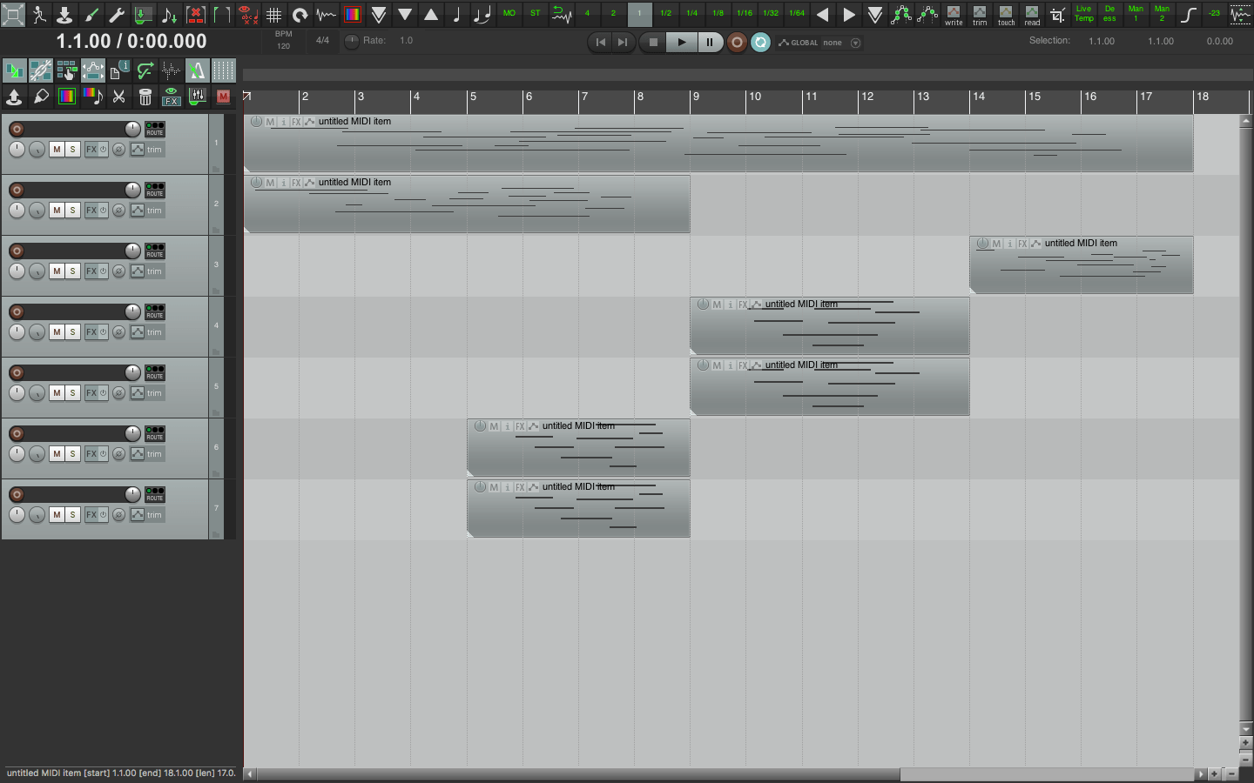The height and width of the screenshot is (783, 1254).
Task: Click the grid hash icon in top toolbar
Action: click(x=274, y=14)
